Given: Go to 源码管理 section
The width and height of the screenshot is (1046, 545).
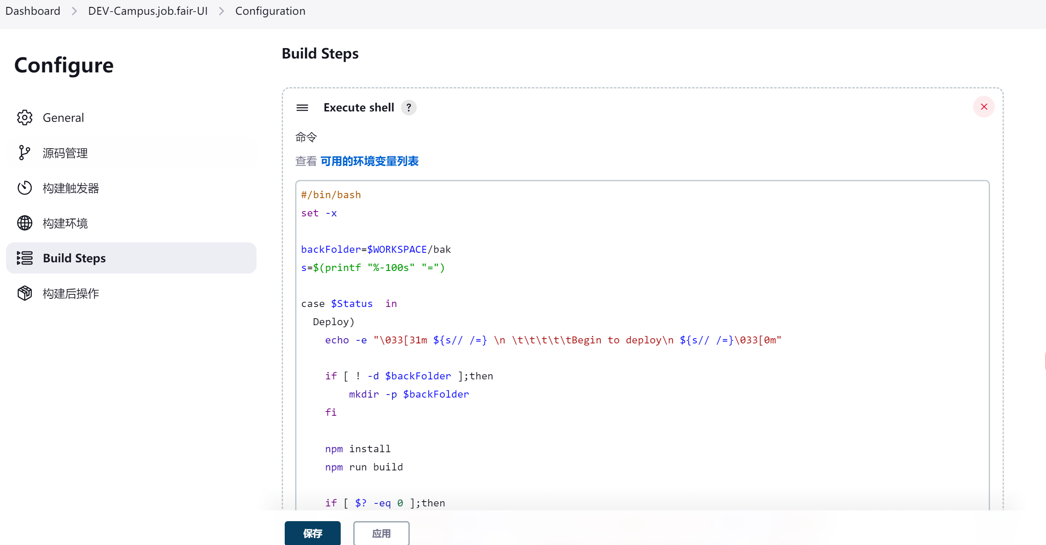Looking at the screenshot, I should [x=131, y=153].
